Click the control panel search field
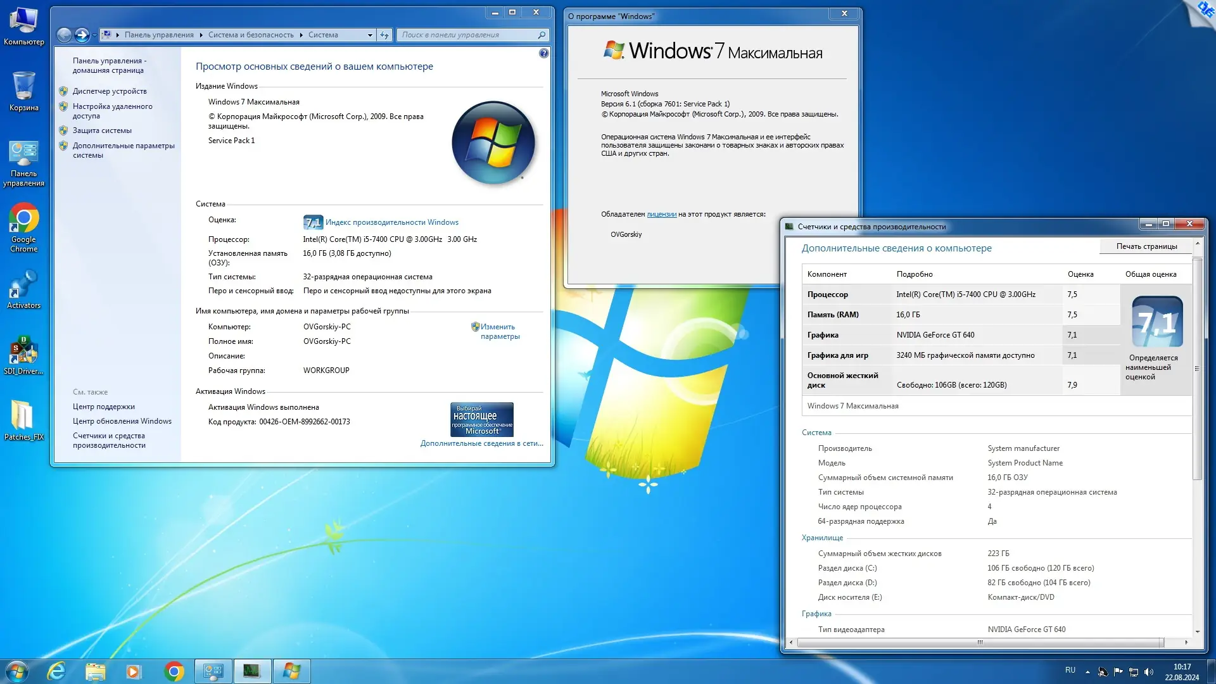 [467, 35]
